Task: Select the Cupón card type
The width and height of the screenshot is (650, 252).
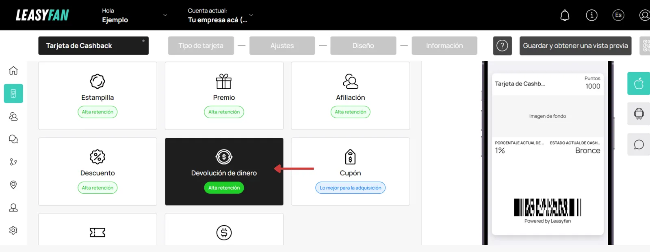Action: coord(350,171)
